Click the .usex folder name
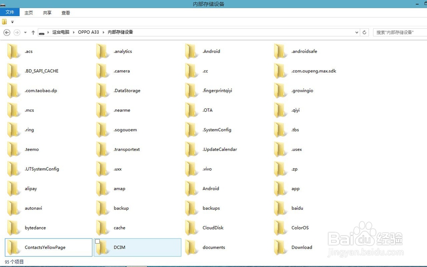Screen dimensions: 427x267 (297, 150)
